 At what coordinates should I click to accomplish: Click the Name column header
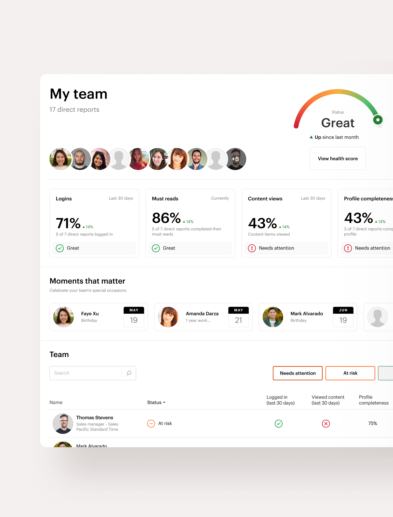coord(56,403)
